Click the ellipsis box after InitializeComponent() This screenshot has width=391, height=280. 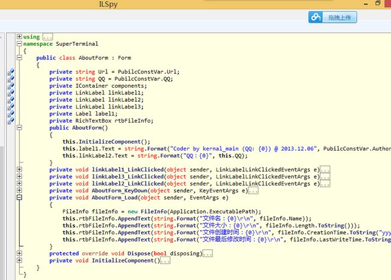pyautogui.click(x=165, y=260)
